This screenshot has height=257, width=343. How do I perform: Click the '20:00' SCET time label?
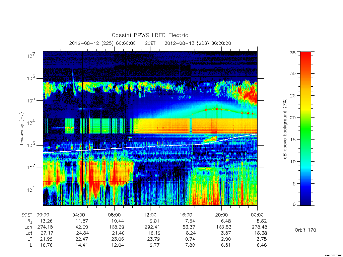coord(222,215)
